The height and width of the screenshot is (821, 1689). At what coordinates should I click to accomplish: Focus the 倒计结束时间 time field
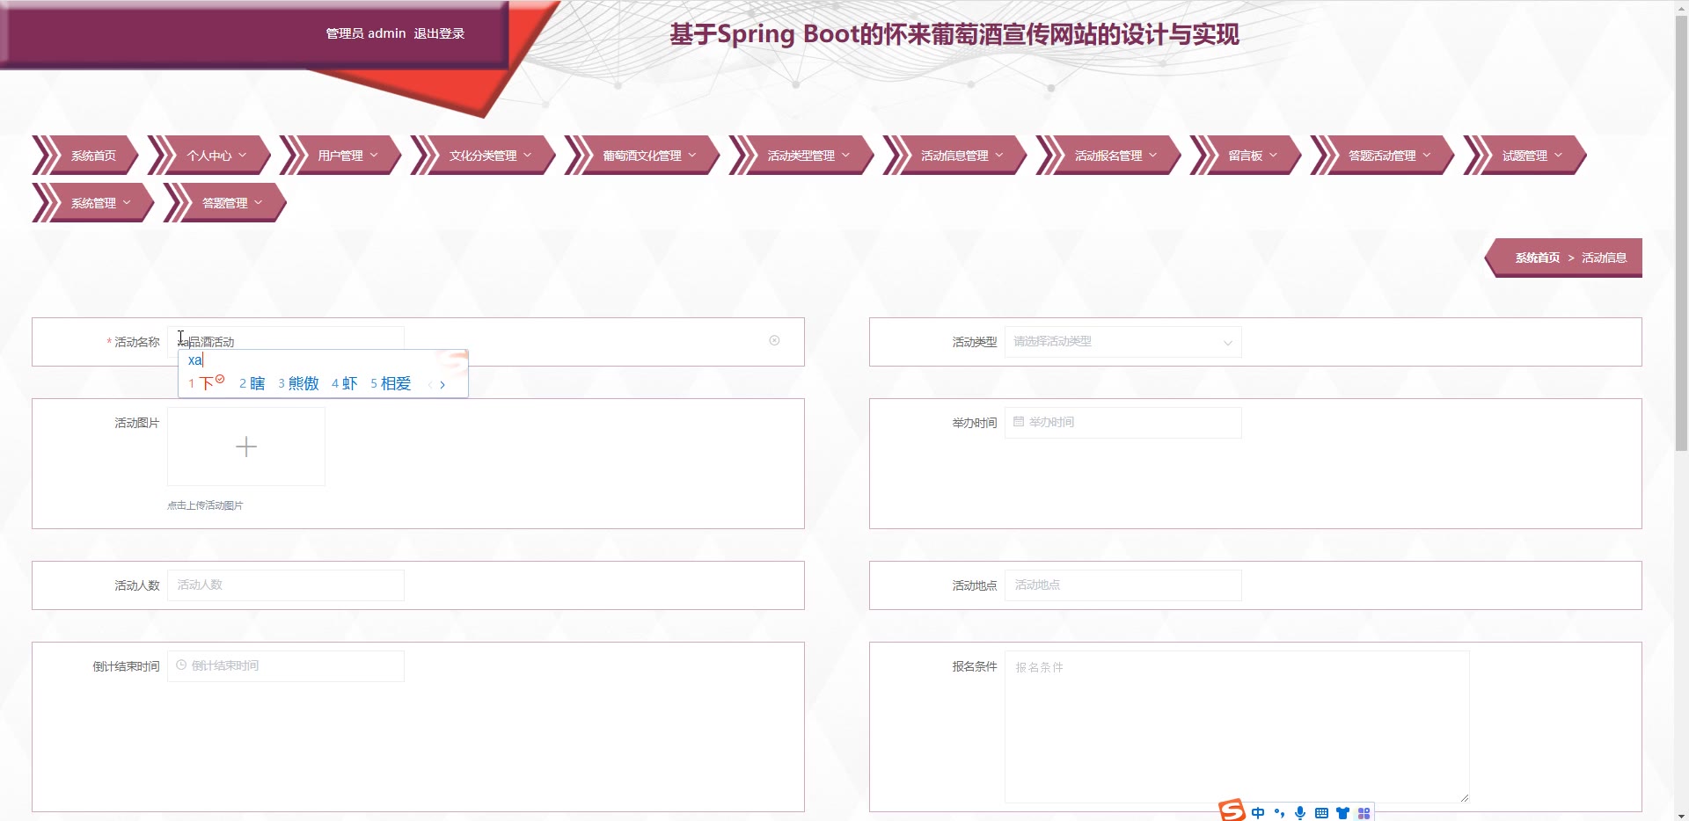click(x=286, y=666)
